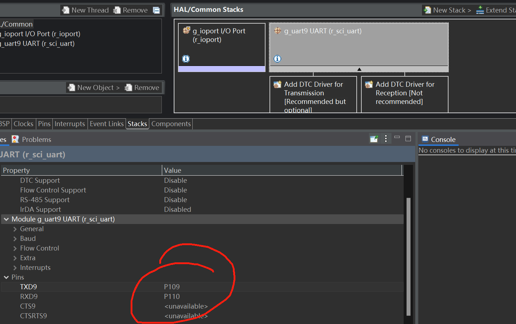This screenshot has width=516, height=324.
Task: Expand the Baud property group
Action: [15, 239]
